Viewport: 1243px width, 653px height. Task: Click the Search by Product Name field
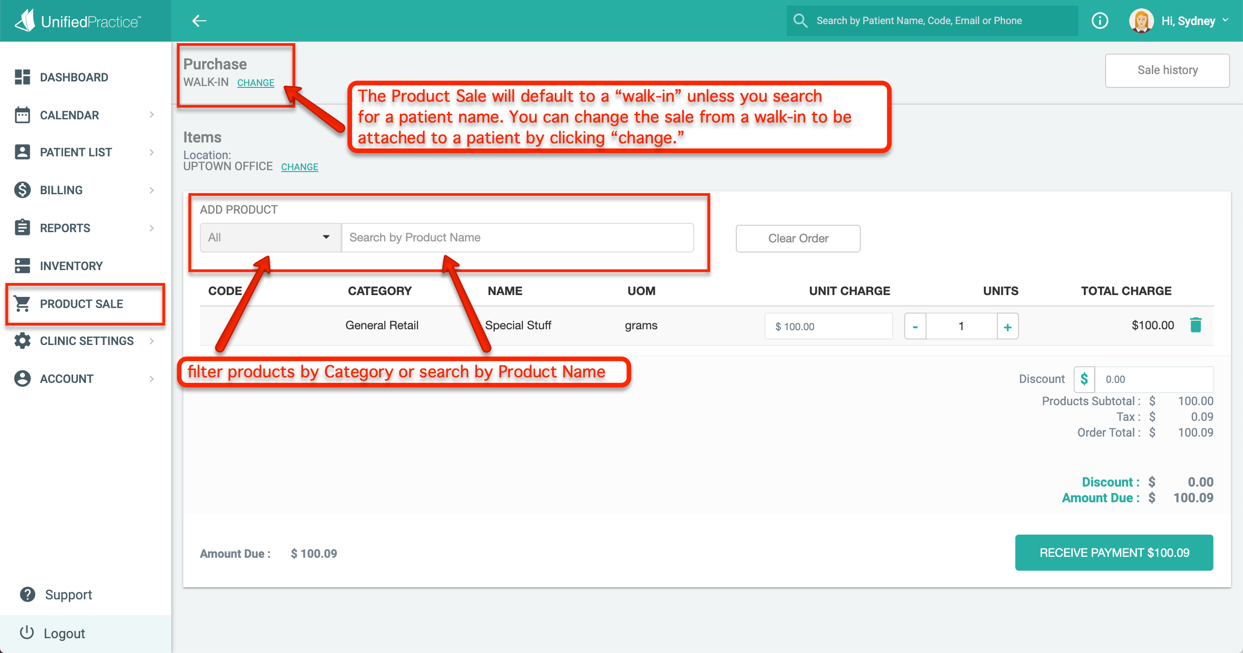[517, 238]
